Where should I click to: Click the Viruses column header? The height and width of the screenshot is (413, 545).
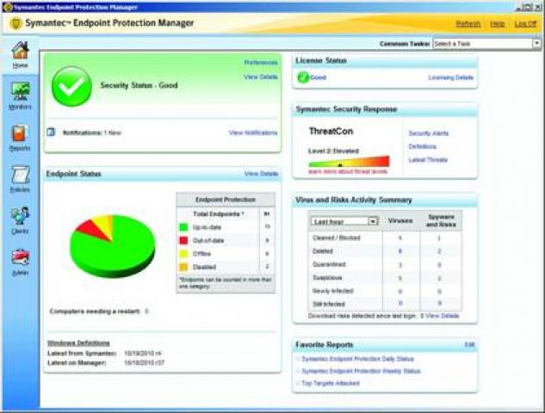click(x=400, y=221)
